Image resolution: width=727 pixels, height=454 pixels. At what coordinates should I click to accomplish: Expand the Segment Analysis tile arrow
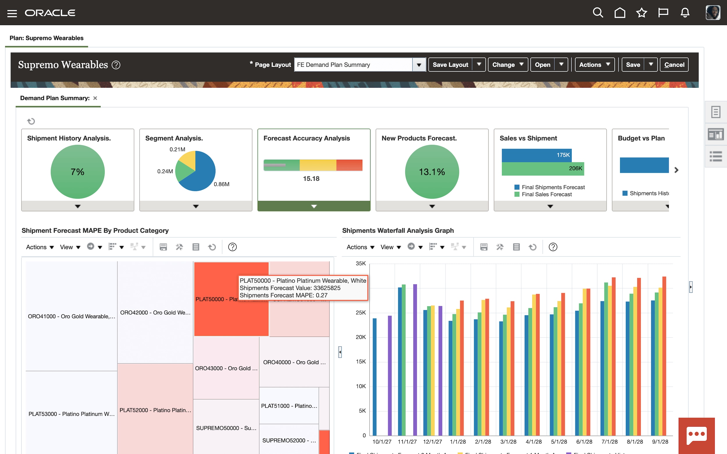[196, 206]
